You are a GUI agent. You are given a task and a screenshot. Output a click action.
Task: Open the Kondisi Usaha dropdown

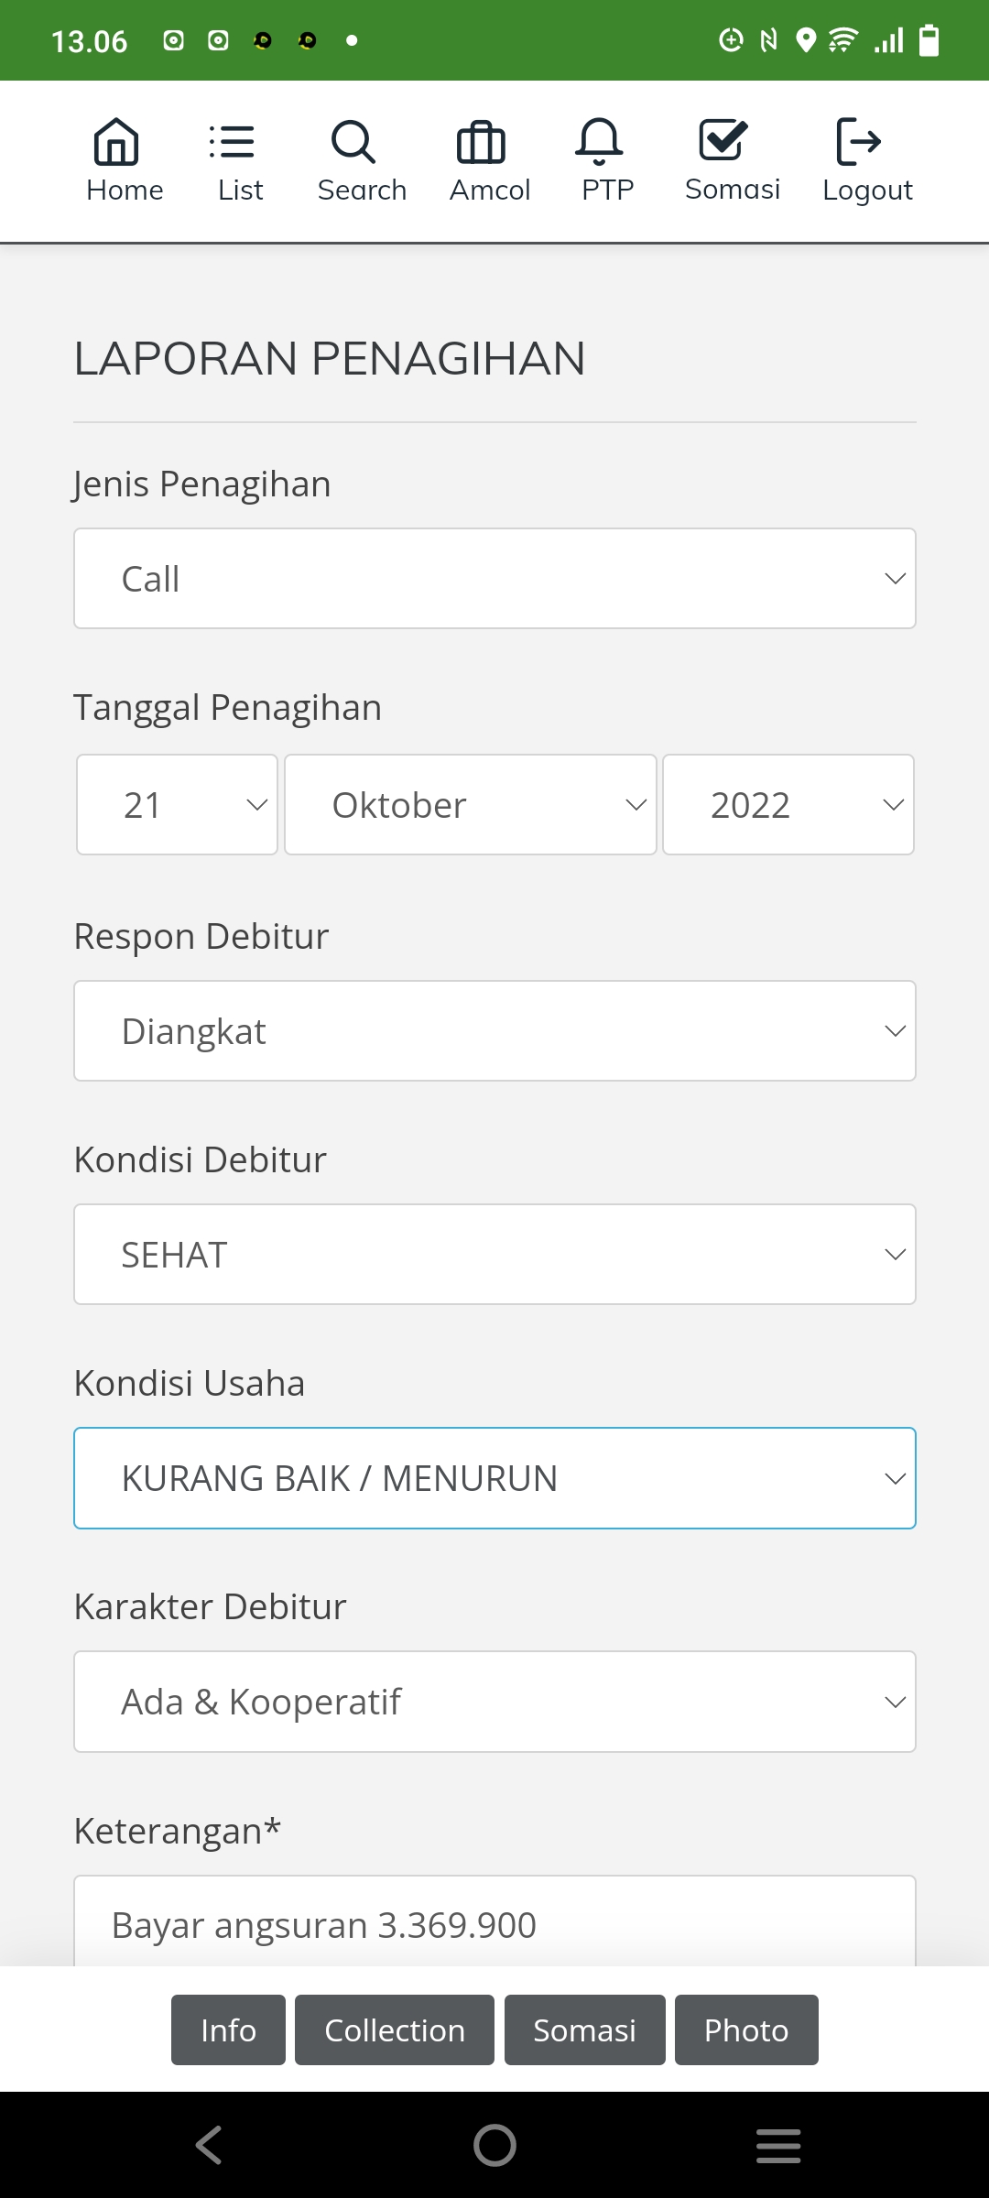click(494, 1478)
